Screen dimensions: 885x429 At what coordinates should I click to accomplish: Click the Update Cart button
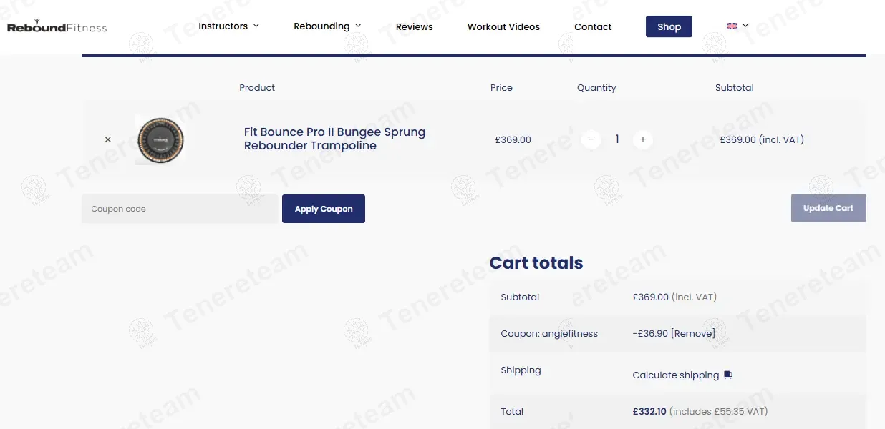[828, 208]
